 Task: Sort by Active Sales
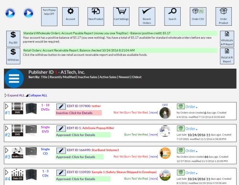point(108,77)
